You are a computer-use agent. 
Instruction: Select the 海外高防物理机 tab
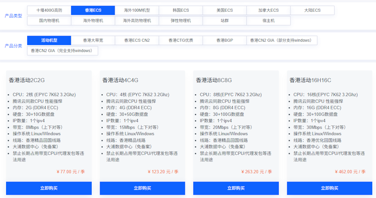point(137,21)
